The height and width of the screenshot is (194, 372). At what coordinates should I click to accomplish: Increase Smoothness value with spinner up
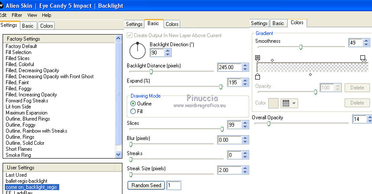[366, 41]
